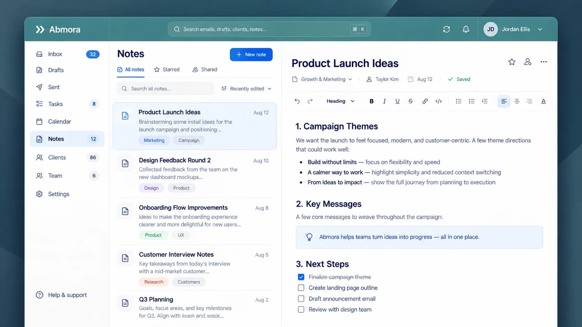Create a note with New note button
Screen dimensions: 582x327
(x=251, y=55)
